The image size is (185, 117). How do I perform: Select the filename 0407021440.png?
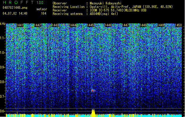15,8
